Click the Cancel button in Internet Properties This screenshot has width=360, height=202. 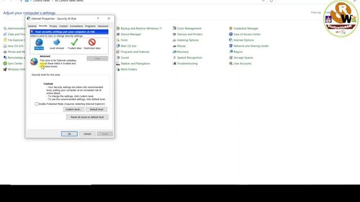click(87, 134)
